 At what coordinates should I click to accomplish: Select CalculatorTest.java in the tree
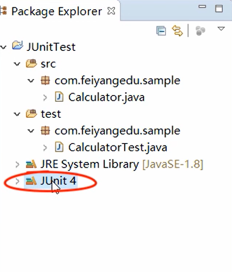pos(118,147)
